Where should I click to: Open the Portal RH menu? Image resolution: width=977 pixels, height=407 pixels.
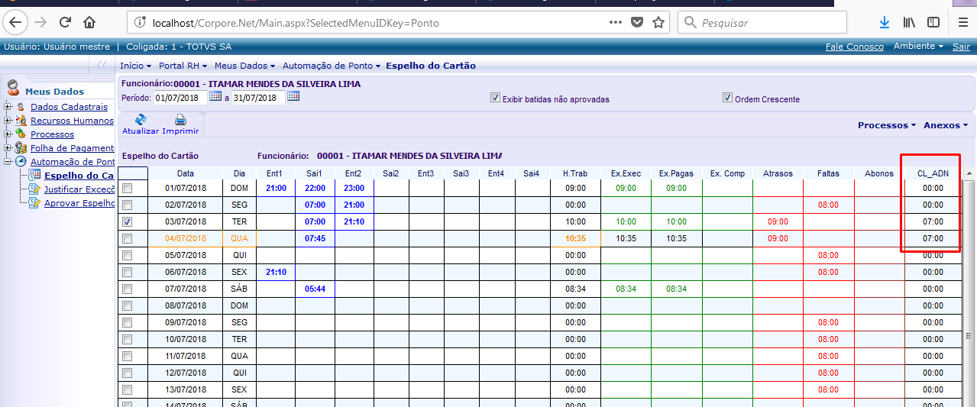point(183,66)
